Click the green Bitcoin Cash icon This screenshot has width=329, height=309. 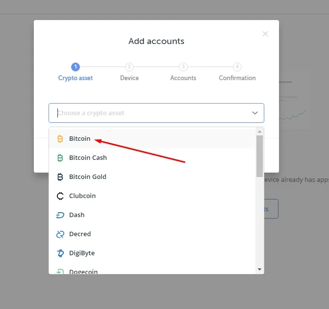point(60,158)
